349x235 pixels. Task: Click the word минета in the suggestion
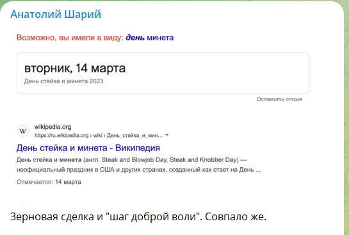[160, 38]
